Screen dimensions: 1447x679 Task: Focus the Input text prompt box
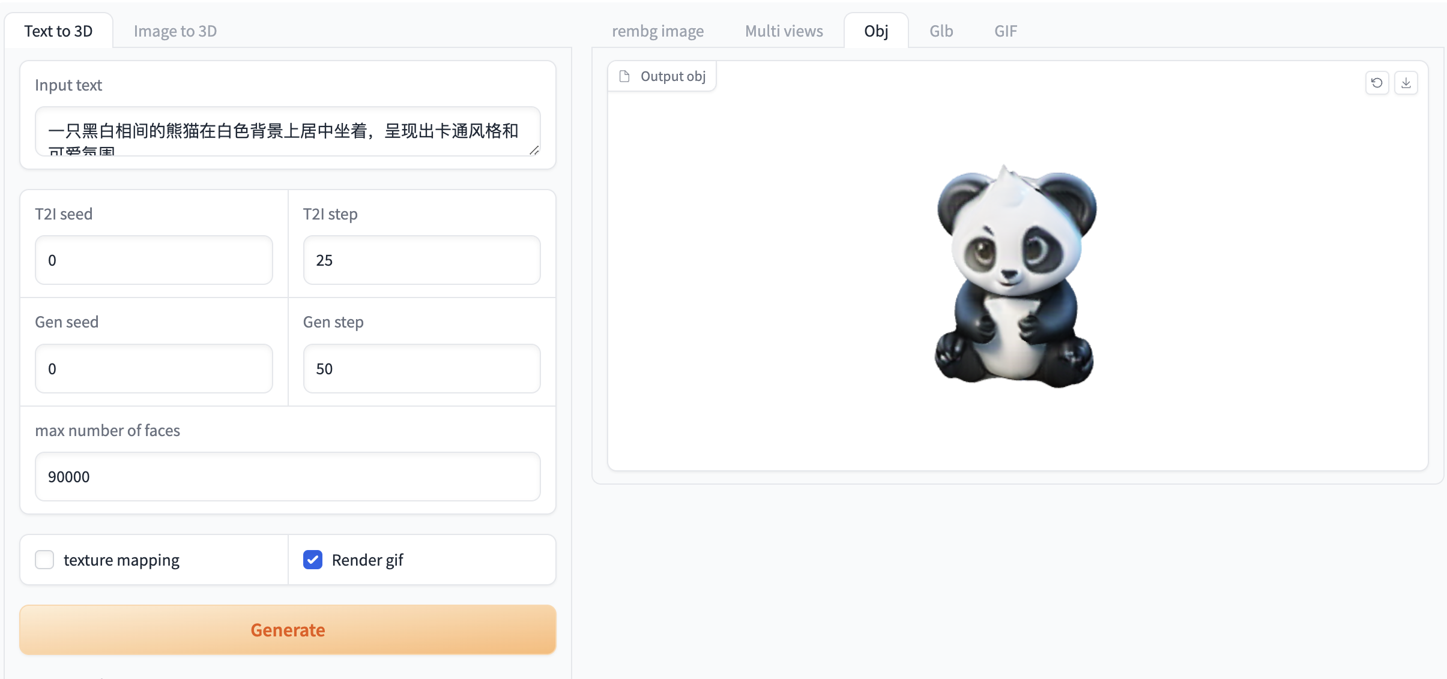click(x=288, y=131)
